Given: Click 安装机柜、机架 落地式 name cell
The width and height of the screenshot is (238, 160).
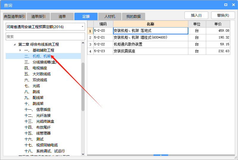Looking at the screenshot, I should pyautogui.click(x=151, y=31).
